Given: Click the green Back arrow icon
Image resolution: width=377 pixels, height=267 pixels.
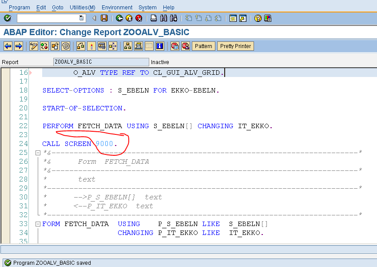Looking at the screenshot, I should [119, 18].
